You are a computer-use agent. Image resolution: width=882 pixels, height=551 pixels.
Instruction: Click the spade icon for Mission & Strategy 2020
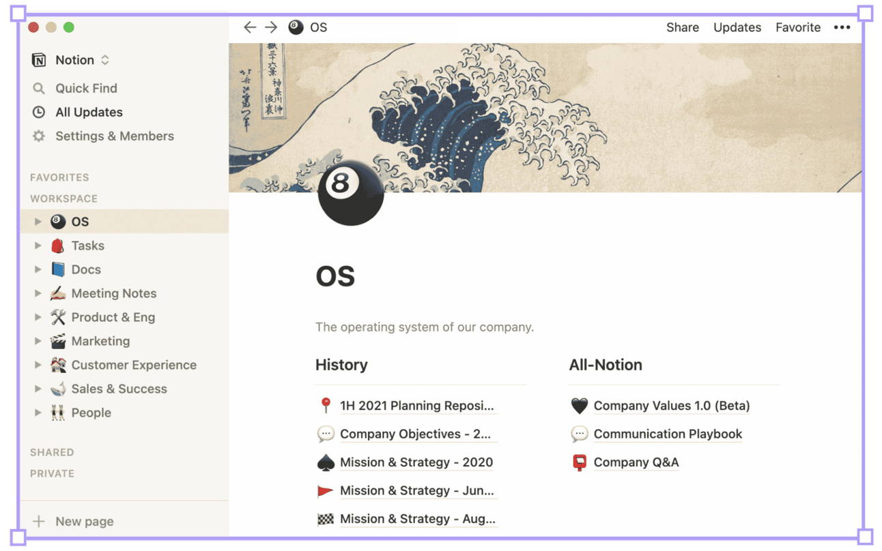pyautogui.click(x=326, y=462)
